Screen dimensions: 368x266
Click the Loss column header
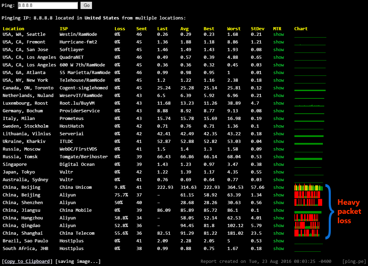120,29
